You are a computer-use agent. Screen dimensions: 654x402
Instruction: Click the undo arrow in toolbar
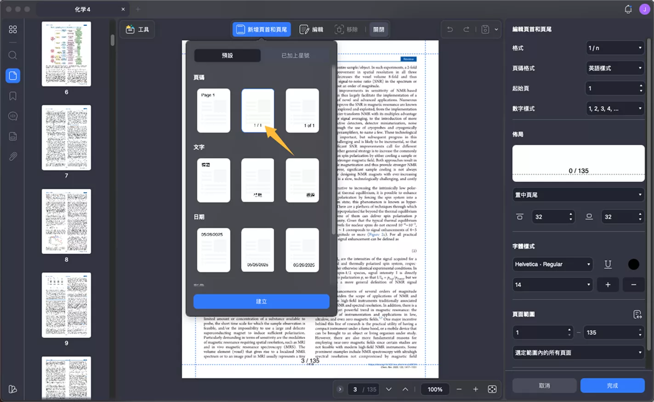[450, 29]
